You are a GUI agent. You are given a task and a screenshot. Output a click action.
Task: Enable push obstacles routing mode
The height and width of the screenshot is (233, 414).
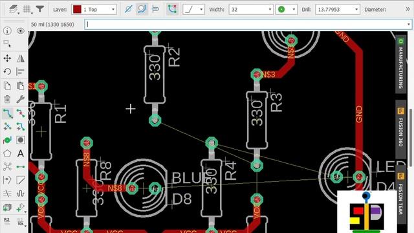[155, 9]
